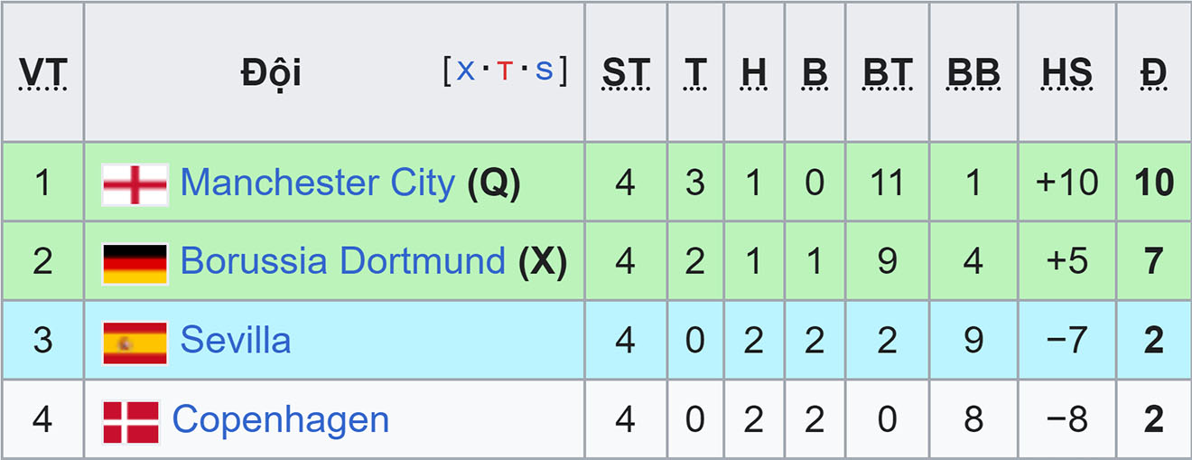1192x460 pixels.
Task: Click the BB goals-against column header
Action: pyautogui.click(x=973, y=73)
